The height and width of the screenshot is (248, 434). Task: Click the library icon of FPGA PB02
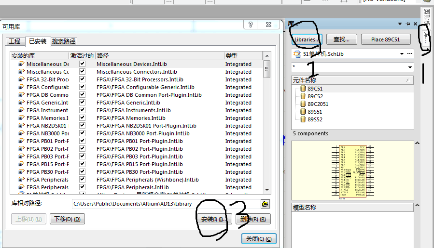click(x=21, y=149)
